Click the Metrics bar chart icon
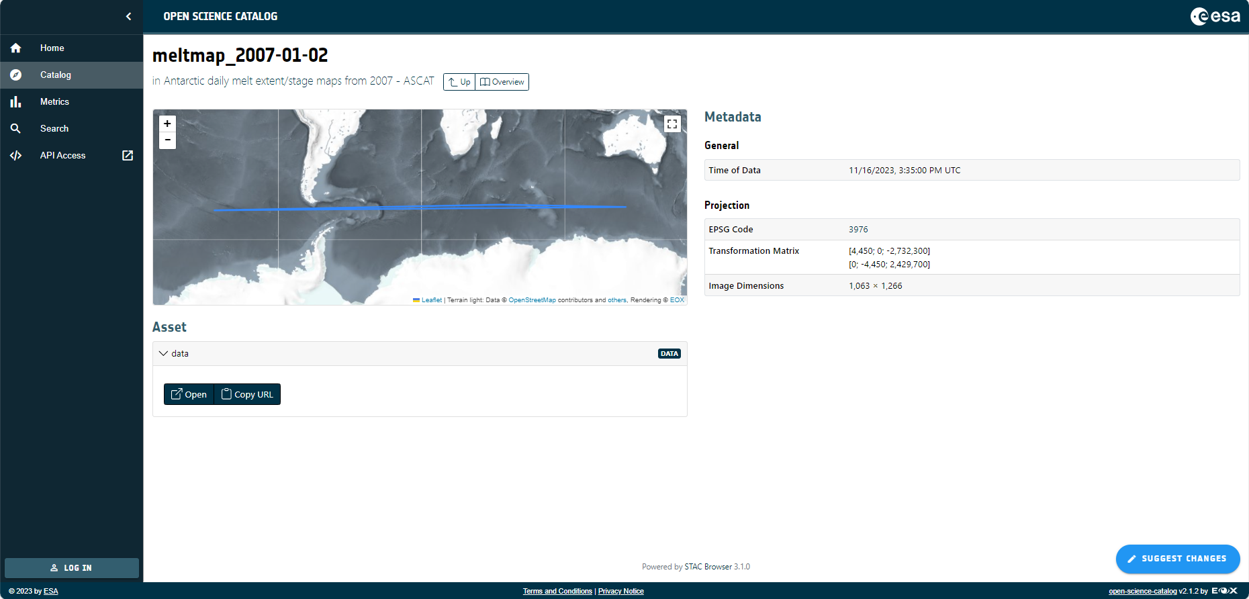 pyautogui.click(x=16, y=102)
